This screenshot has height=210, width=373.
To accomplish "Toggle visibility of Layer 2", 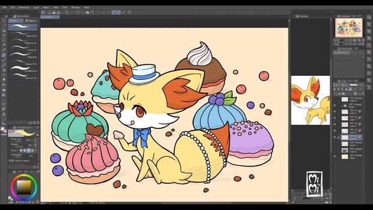I will (335, 118).
